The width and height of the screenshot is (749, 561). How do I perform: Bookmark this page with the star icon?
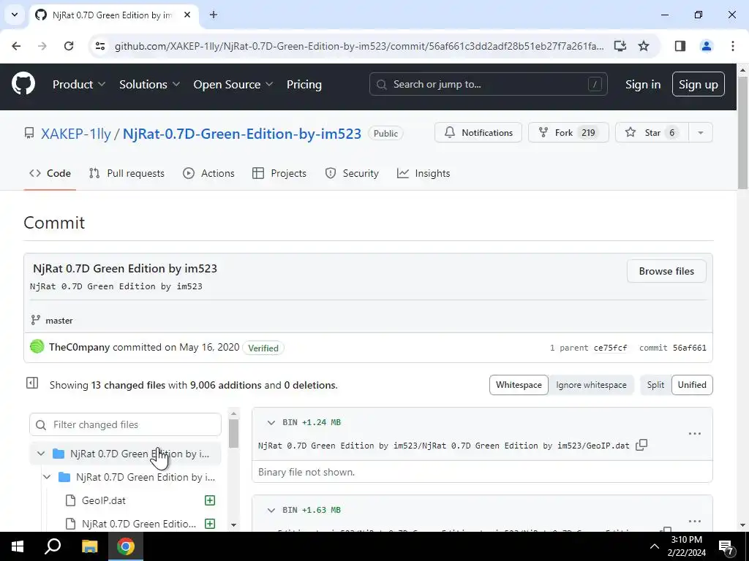click(x=644, y=46)
